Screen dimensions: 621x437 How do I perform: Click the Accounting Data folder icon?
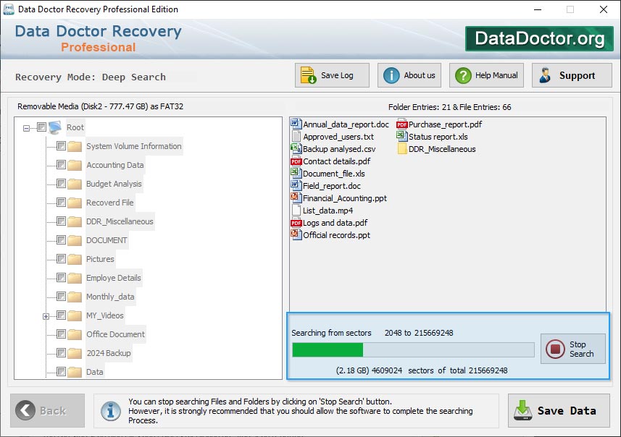75,165
